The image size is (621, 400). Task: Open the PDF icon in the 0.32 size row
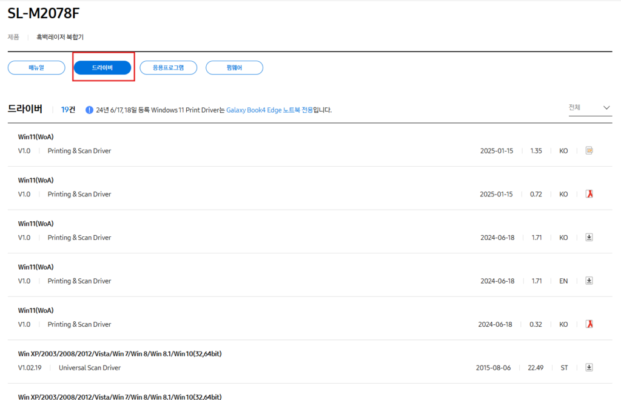point(589,324)
